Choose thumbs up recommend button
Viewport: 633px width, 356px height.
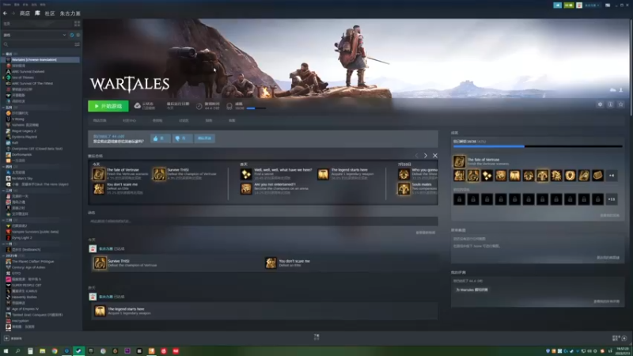coord(161,138)
